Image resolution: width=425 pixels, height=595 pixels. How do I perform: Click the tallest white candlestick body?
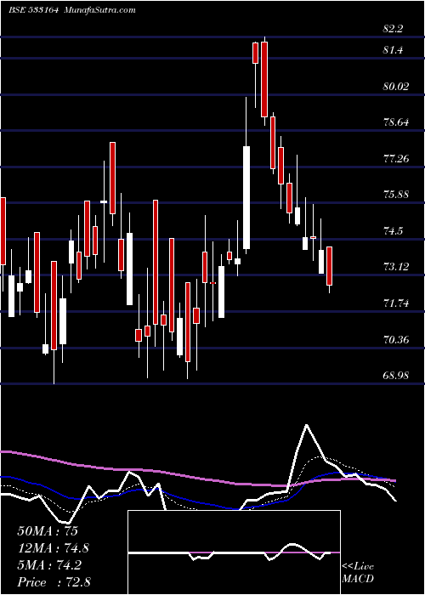[246, 198]
